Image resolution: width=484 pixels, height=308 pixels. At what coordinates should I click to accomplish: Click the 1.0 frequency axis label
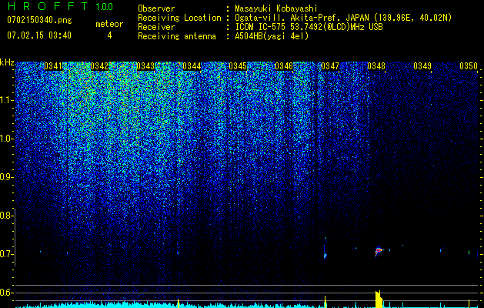[6, 139]
